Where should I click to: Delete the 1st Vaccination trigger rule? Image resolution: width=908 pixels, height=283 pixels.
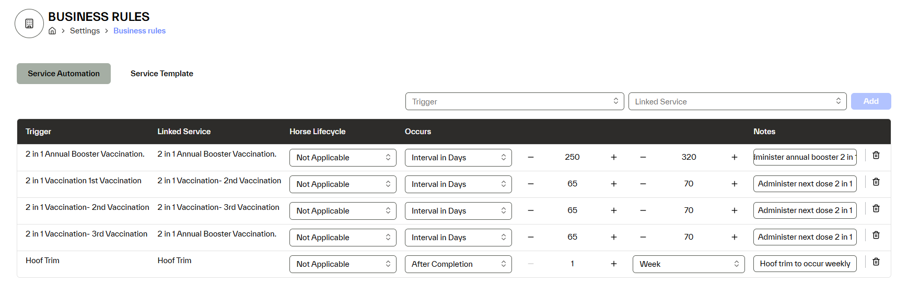pyautogui.click(x=876, y=182)
